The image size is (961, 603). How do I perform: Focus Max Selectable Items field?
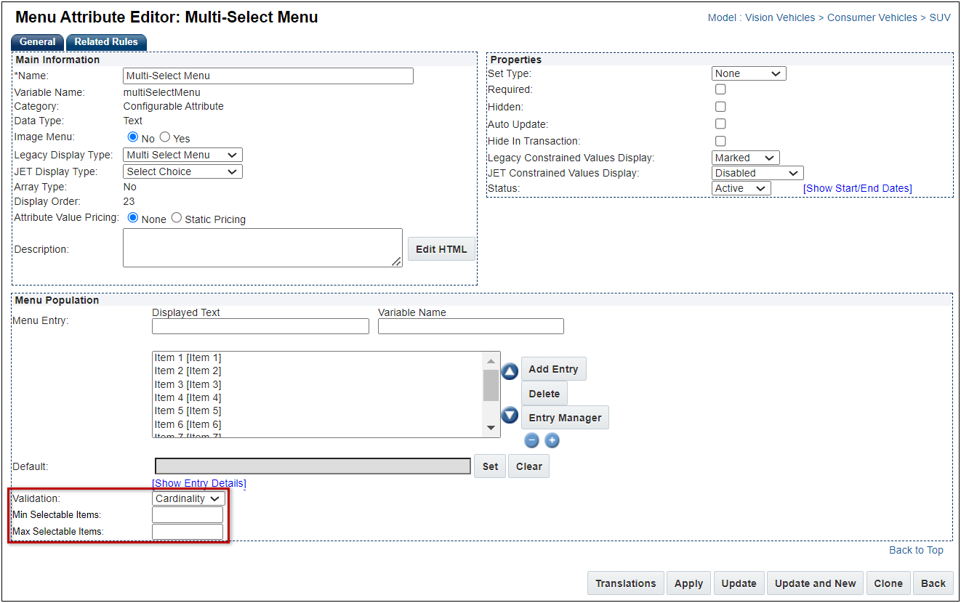(x=188, y=532)
